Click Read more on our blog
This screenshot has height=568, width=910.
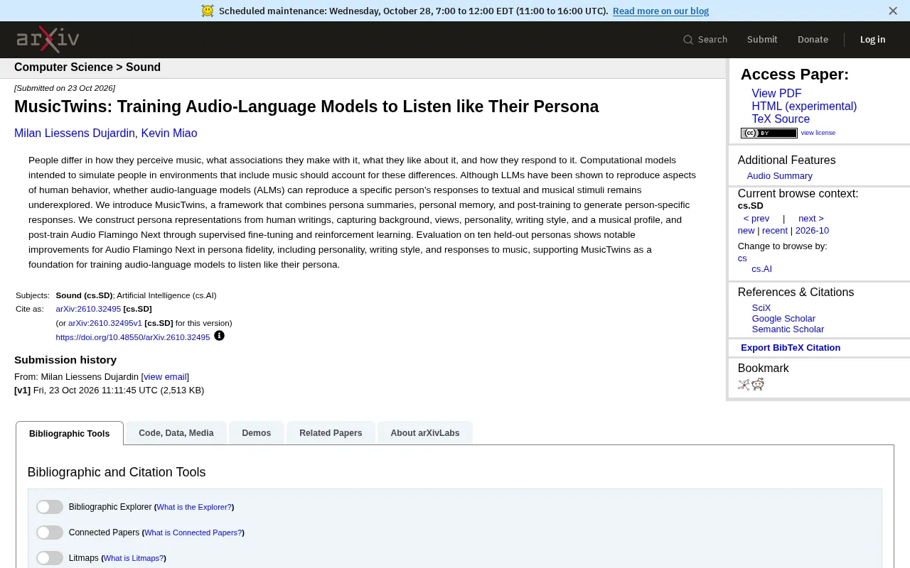click(660, 11)
